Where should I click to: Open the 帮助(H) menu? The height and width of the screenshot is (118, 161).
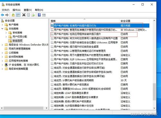tap(39, 10)
